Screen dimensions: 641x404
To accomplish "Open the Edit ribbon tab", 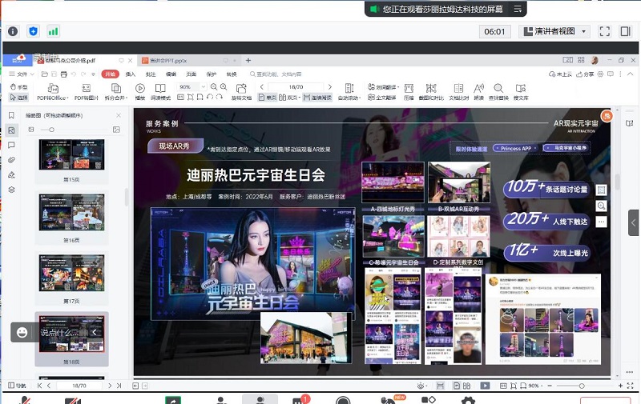I will (x=171, y=74).
